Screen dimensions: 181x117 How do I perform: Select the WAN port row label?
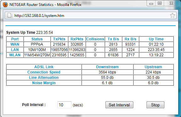(x=15, y=44)
